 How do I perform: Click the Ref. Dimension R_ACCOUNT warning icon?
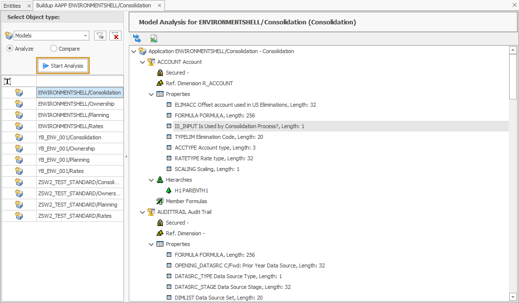coord(160,83)
